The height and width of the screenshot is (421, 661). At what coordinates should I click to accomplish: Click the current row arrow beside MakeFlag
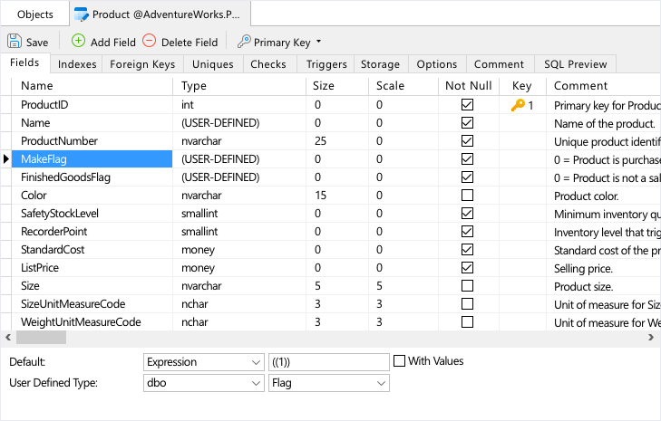click(6, 159)
